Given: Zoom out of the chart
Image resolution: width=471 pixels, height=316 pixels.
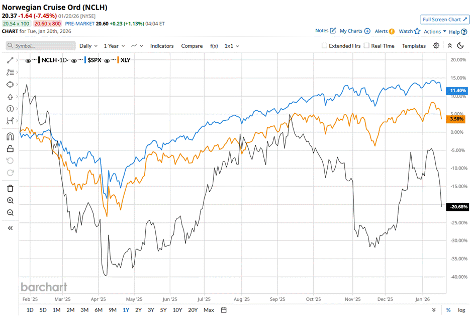Looking at the screenshot, I should [10, 212].
